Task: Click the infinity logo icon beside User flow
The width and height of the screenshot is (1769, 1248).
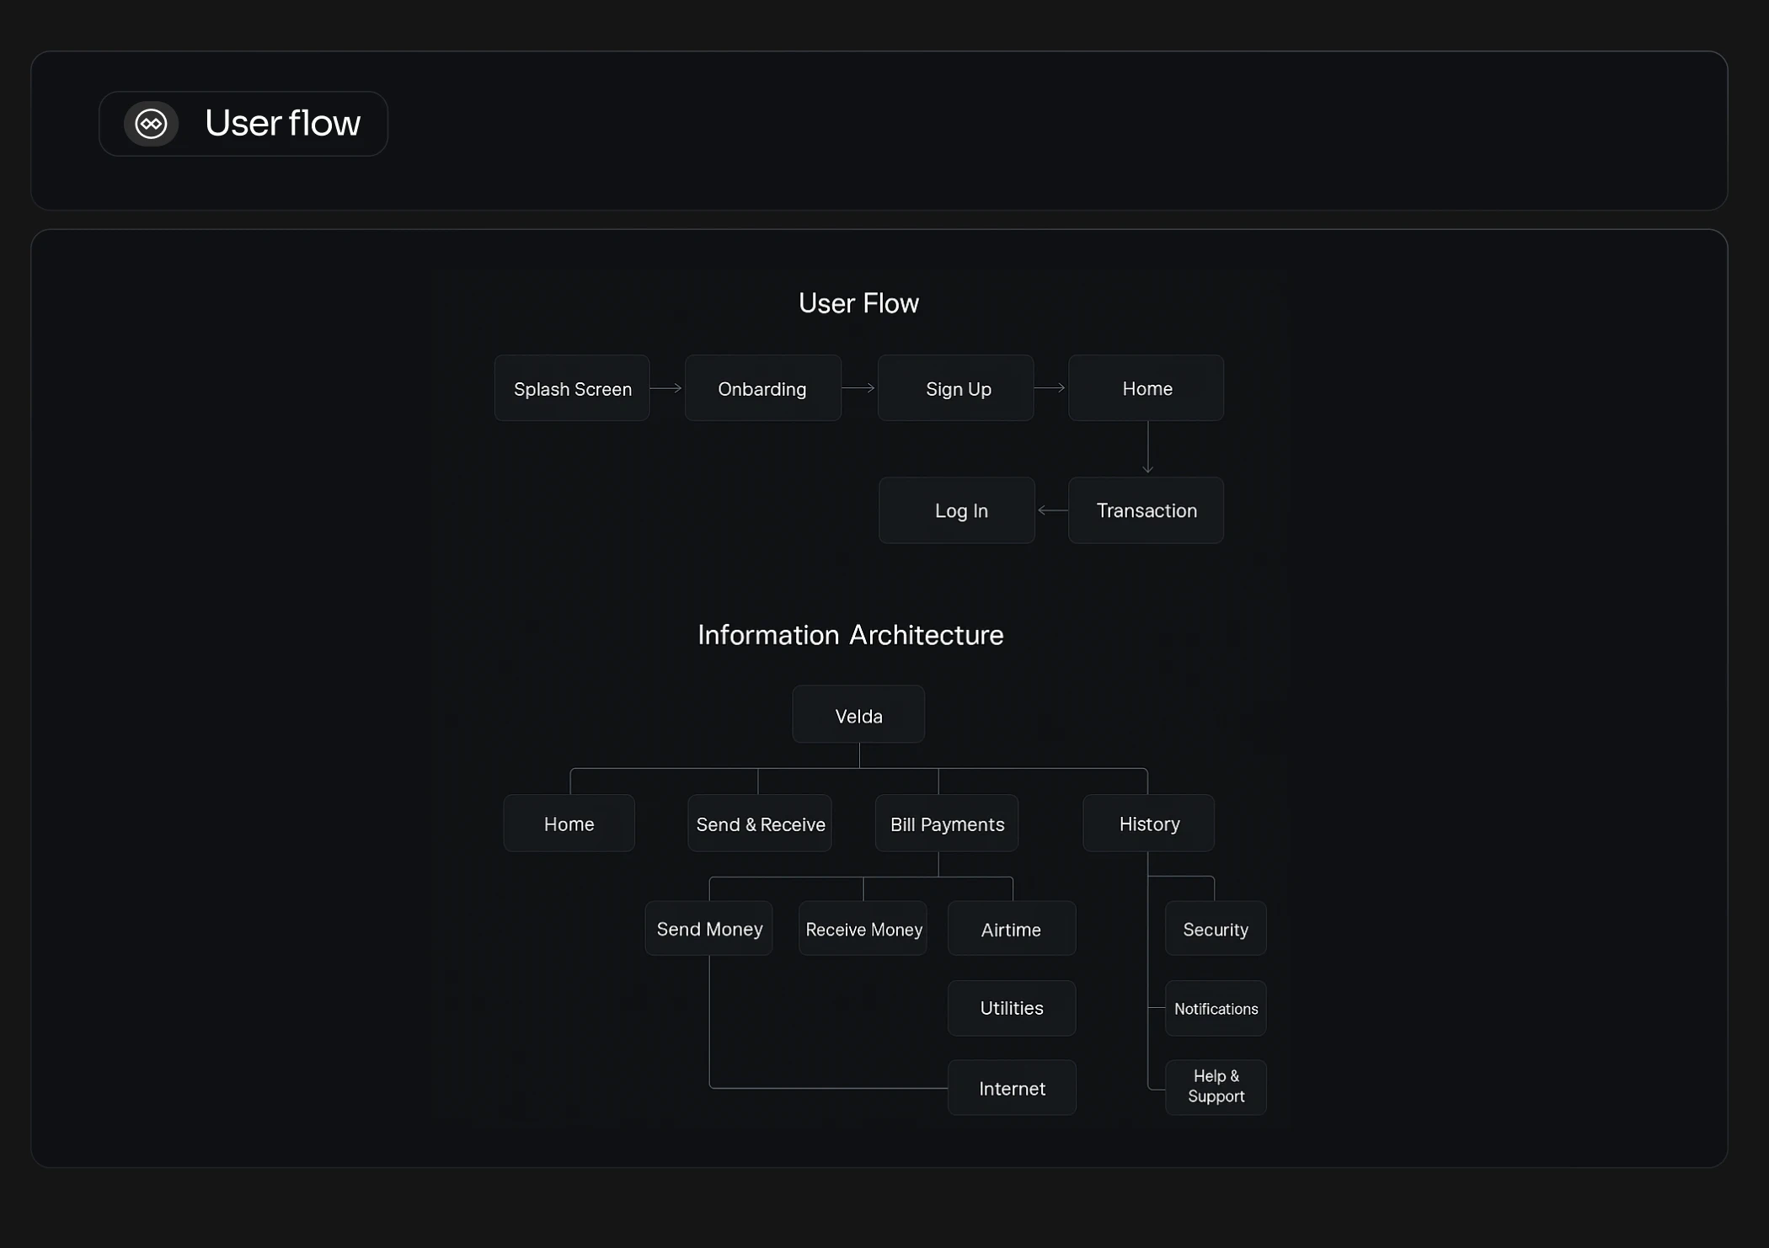Action: 152,124
